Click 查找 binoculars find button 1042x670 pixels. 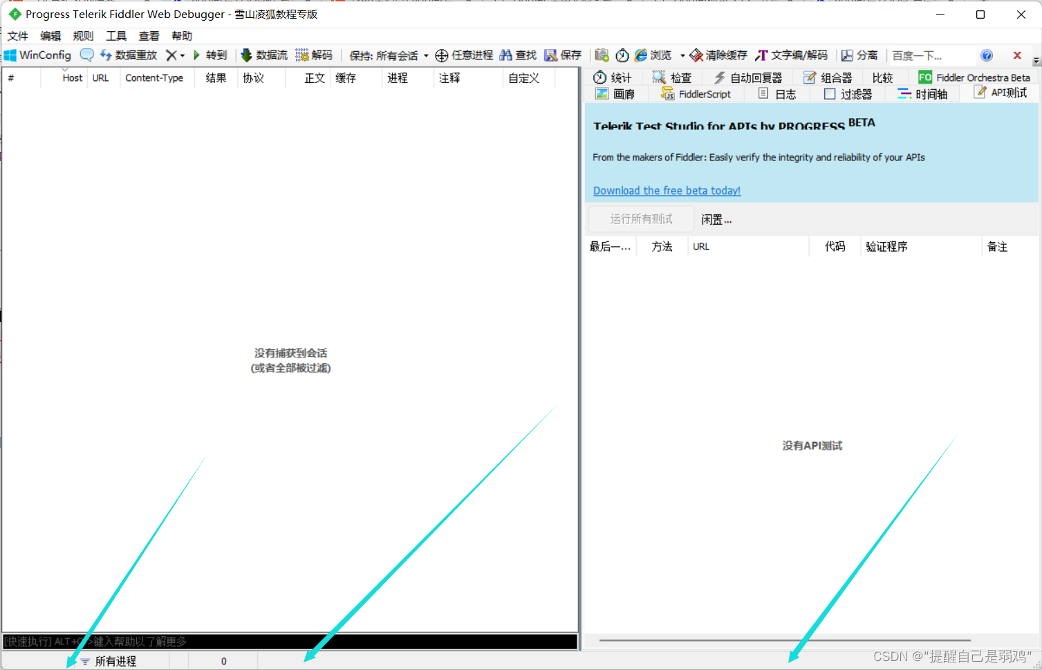[518, 55]
